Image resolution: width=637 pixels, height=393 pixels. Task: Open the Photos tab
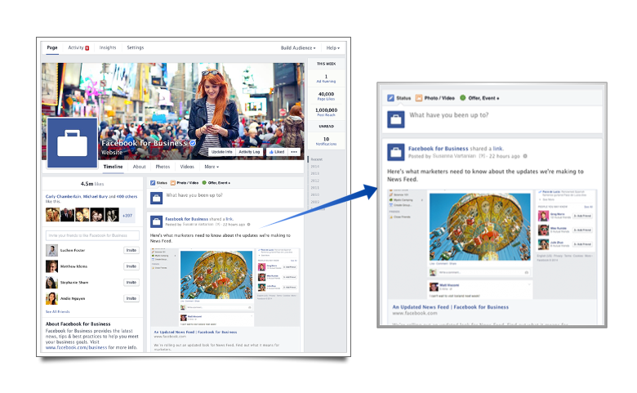[x=163, y=167]
